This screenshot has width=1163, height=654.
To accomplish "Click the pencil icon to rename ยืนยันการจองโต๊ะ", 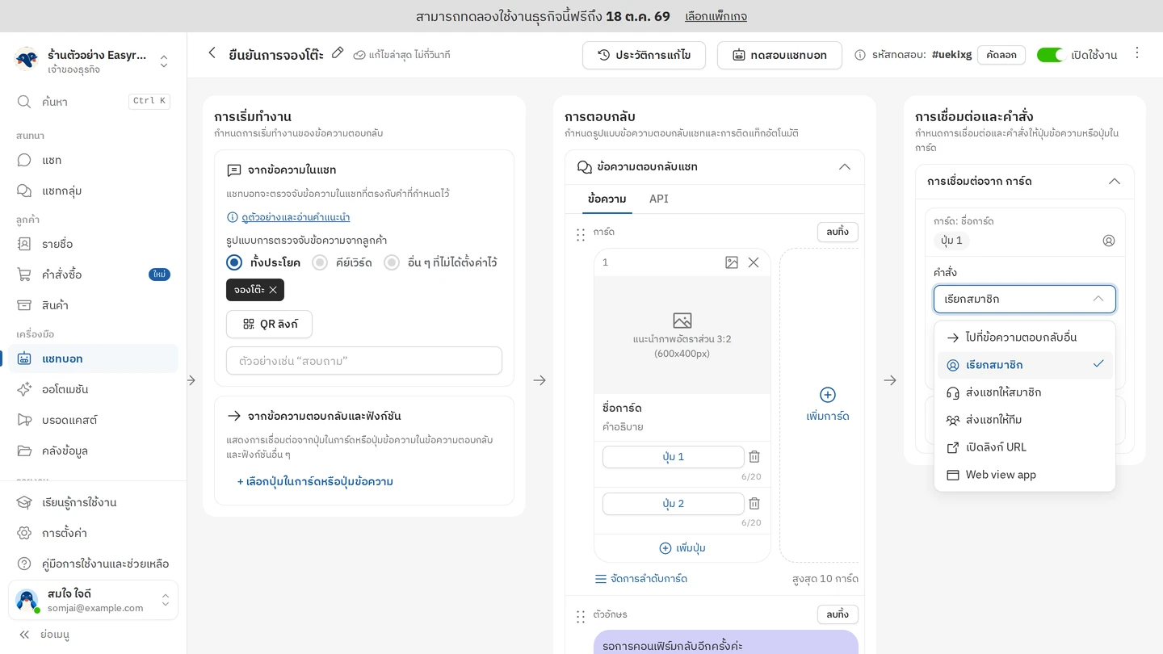I will click(338, 53).
